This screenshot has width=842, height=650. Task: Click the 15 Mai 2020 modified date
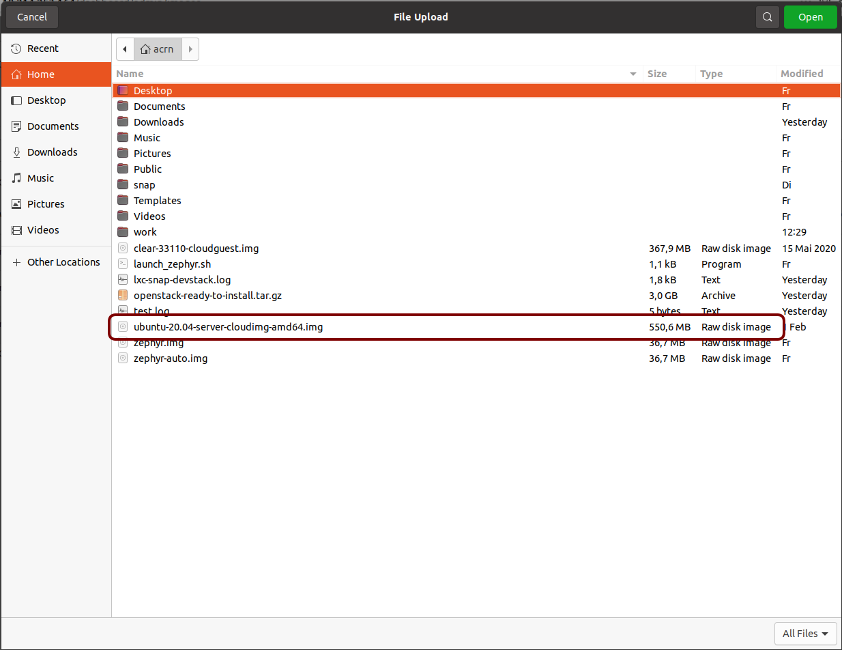pos(809,249)
